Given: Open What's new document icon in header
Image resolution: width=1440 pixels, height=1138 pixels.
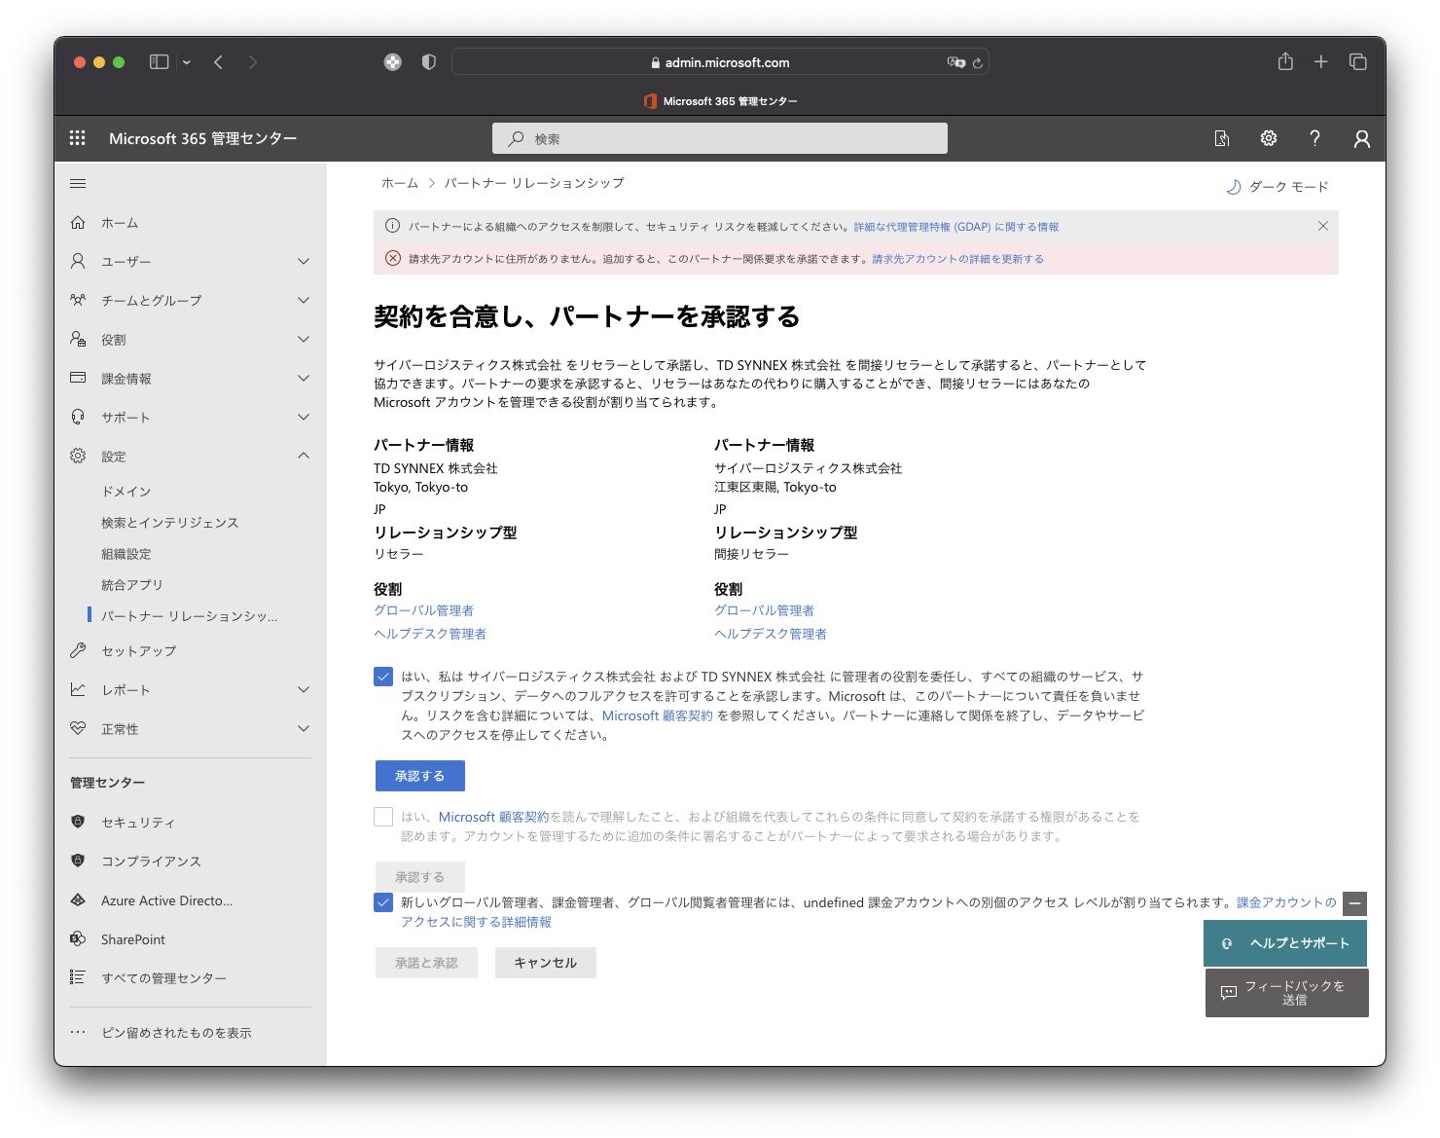Looking at the screenshot, I should (1222, 138).
